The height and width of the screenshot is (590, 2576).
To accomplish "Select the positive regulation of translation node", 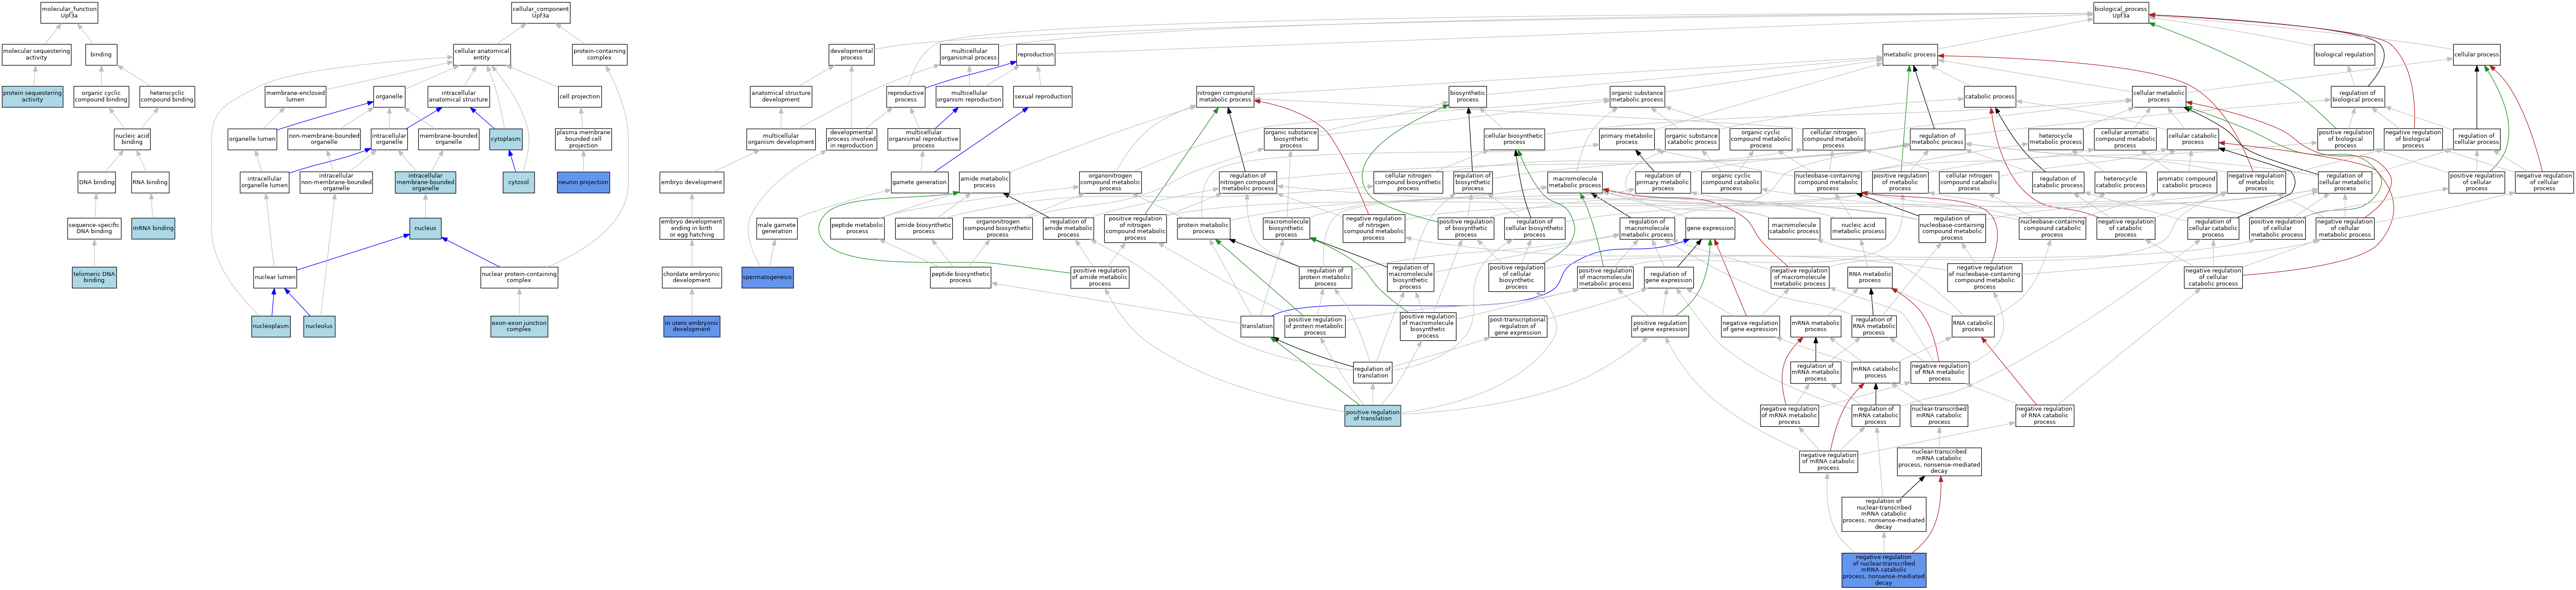I will (x=1373, y=415).
